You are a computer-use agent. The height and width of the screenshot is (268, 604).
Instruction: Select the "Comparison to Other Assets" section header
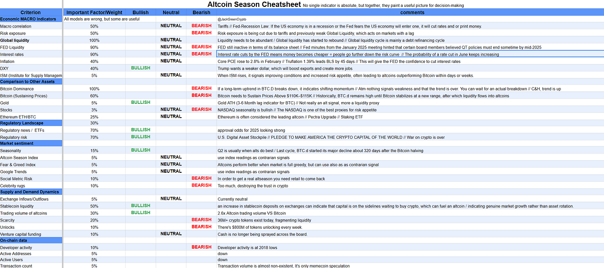click(31, 81)
